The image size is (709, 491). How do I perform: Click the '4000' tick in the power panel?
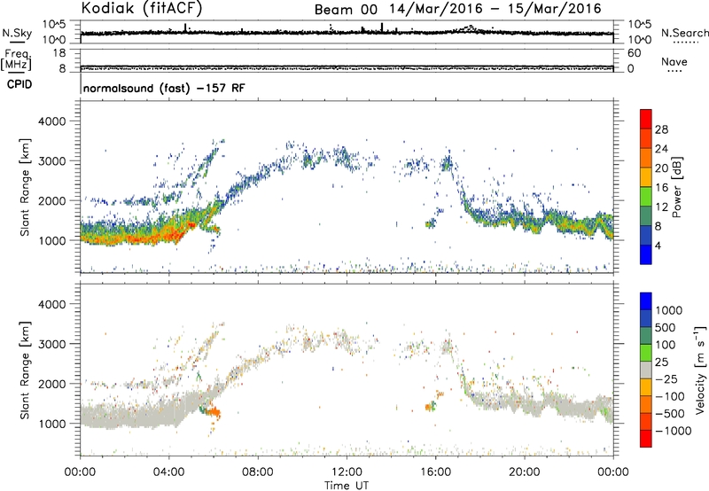point(52,121)
